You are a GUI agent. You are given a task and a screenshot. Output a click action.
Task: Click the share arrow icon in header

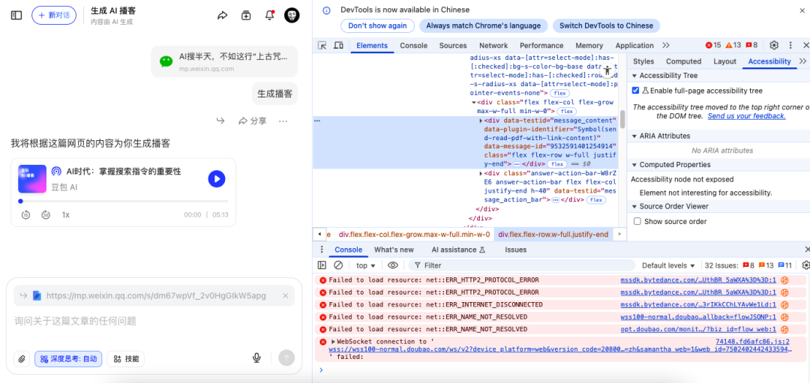pos(222,16)
